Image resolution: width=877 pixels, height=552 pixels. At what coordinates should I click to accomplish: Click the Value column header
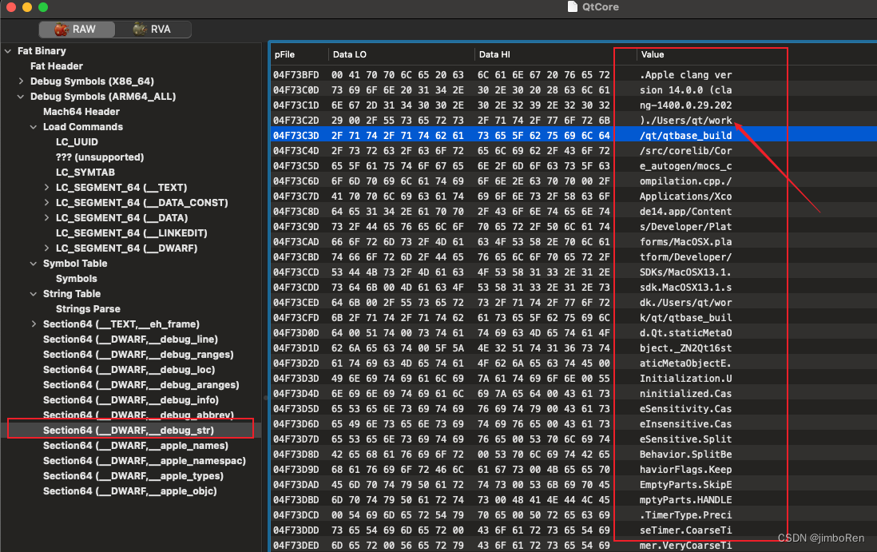click(652, 54)
